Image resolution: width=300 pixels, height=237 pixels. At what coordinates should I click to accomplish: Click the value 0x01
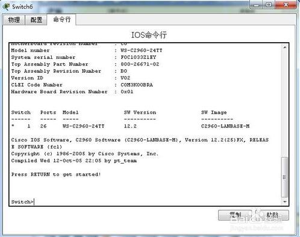pyautogui.click(x=127, y=92)
